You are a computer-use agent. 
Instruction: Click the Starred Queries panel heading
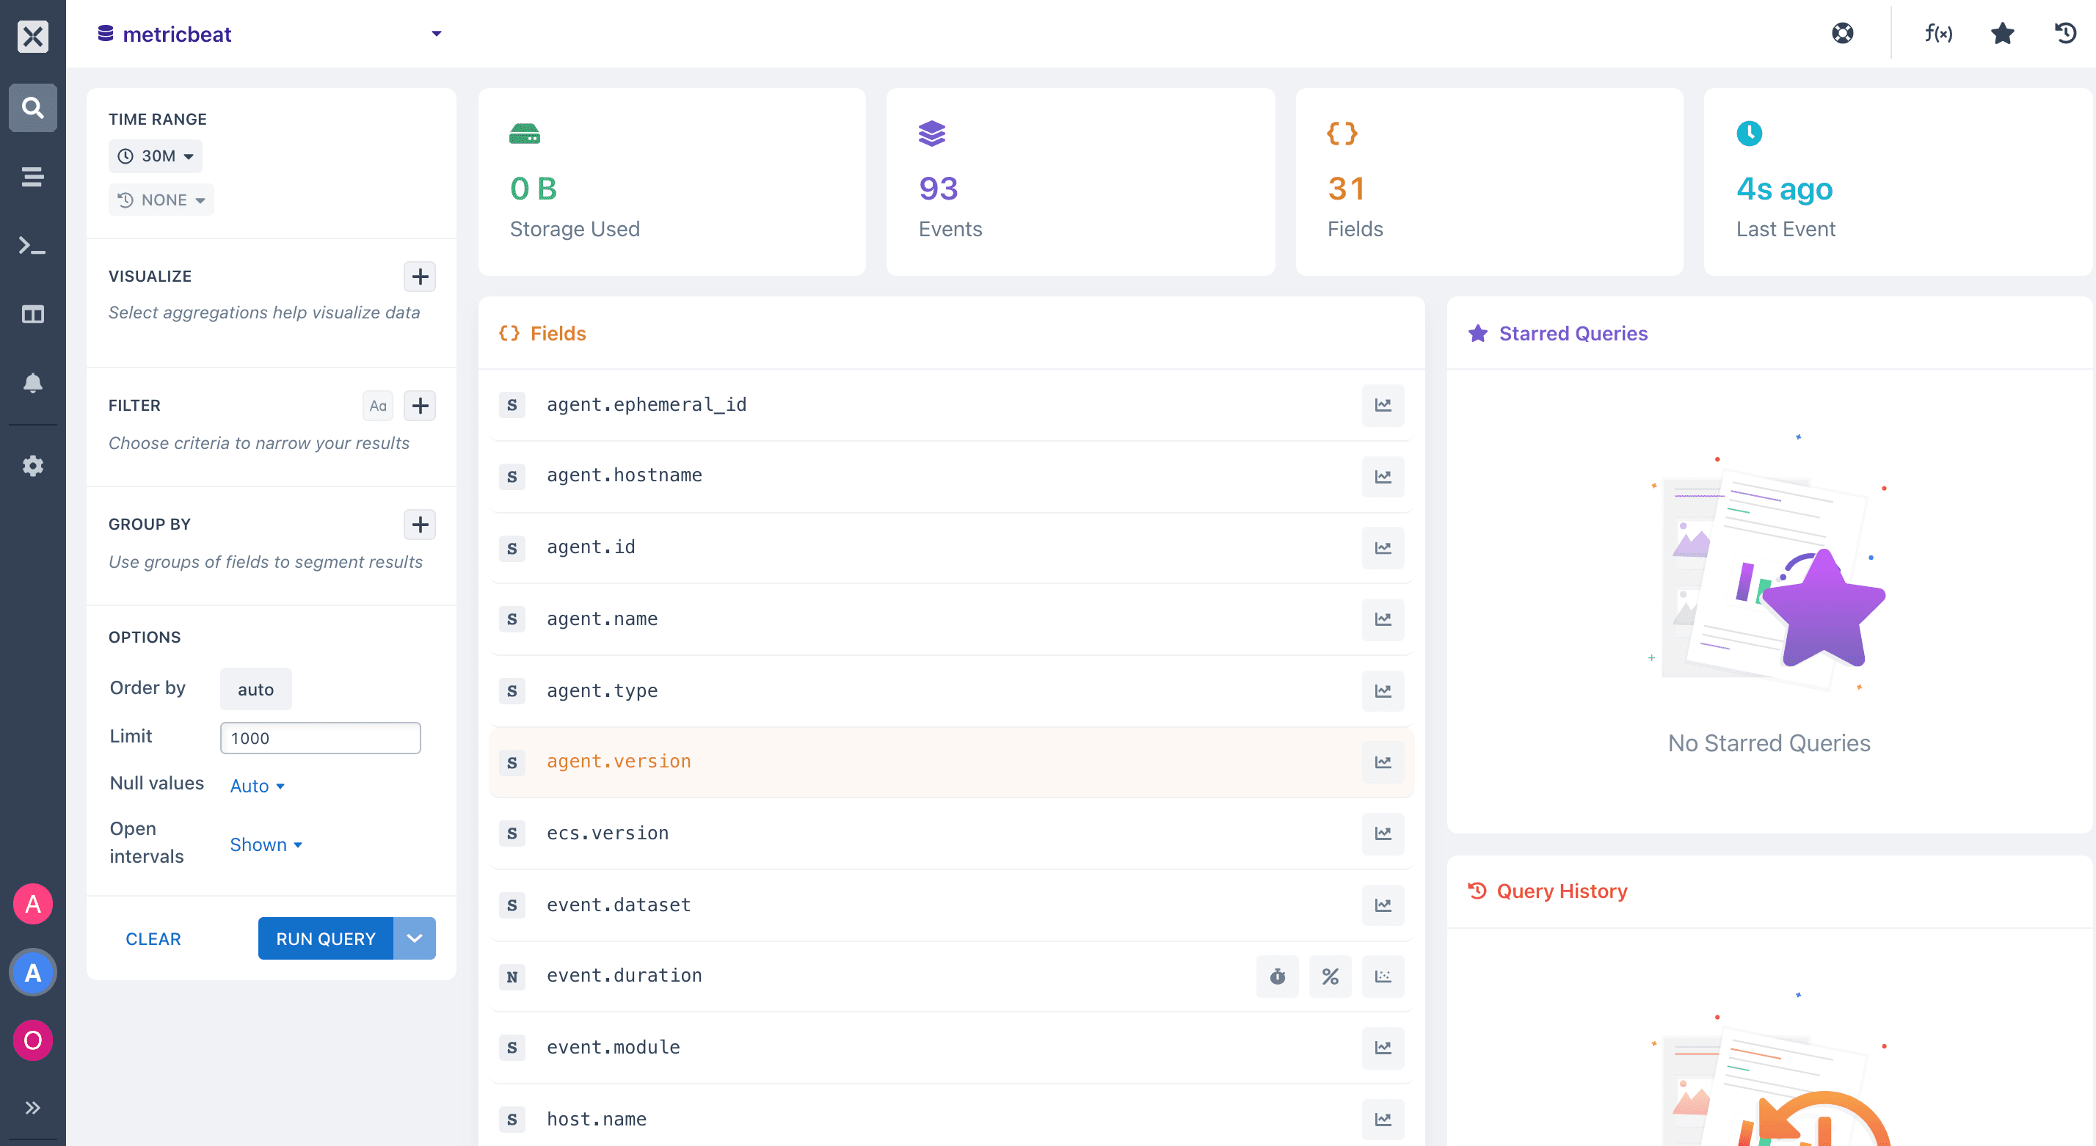click(1573, 334)
